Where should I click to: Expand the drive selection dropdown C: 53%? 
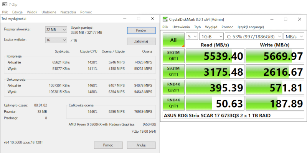[254, 36]
